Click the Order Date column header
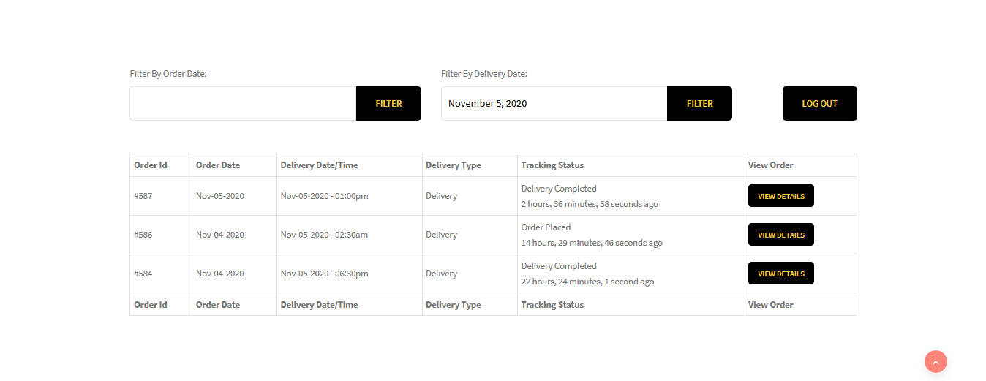Image resolution: width=986 pixels, height=381 pixels. click(218, 165)
